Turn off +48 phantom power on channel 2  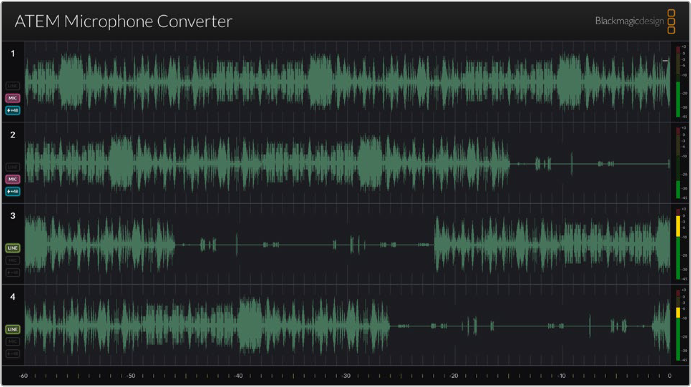(13, 191)
